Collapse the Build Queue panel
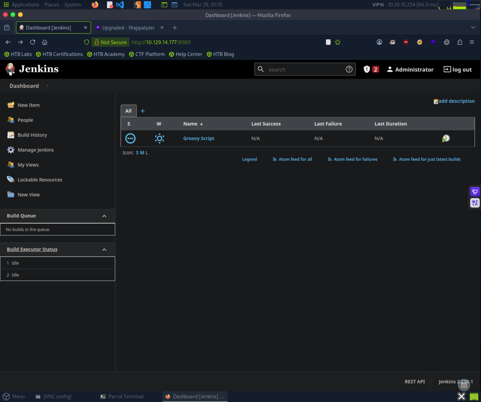This screenshot has height=402, width=481. coord(104,216)
